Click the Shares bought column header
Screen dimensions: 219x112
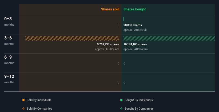point(135,9)
